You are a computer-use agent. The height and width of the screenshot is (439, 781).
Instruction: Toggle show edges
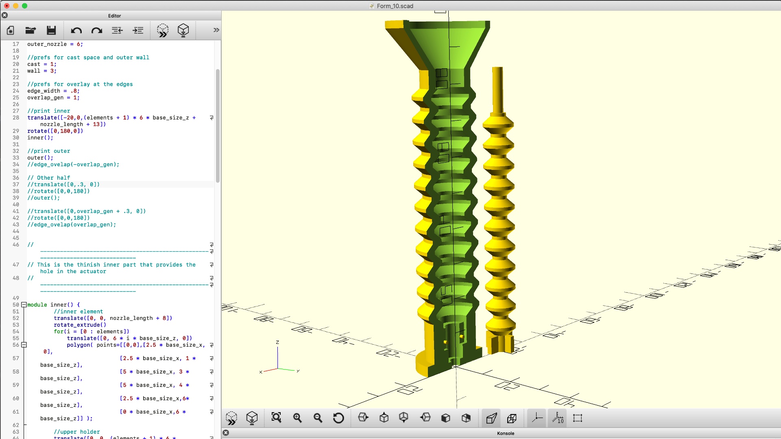point(578,418)
